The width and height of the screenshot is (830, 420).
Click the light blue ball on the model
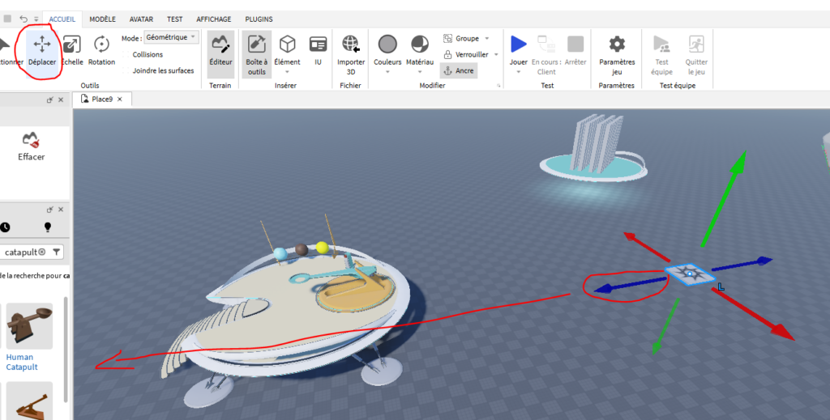280,253
